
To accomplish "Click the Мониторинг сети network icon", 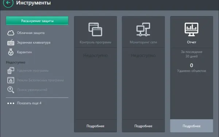I will (x=143, y=29).
